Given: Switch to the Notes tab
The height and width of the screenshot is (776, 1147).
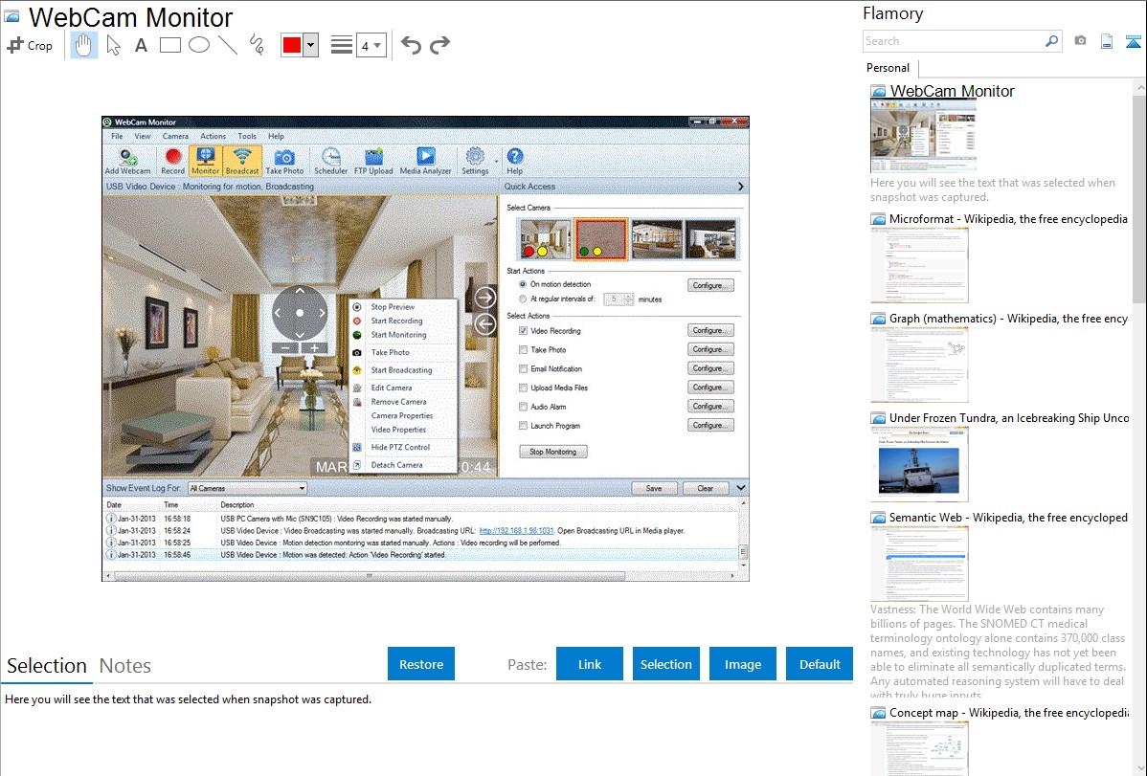Looking at the screenshot, I should 125,666.
